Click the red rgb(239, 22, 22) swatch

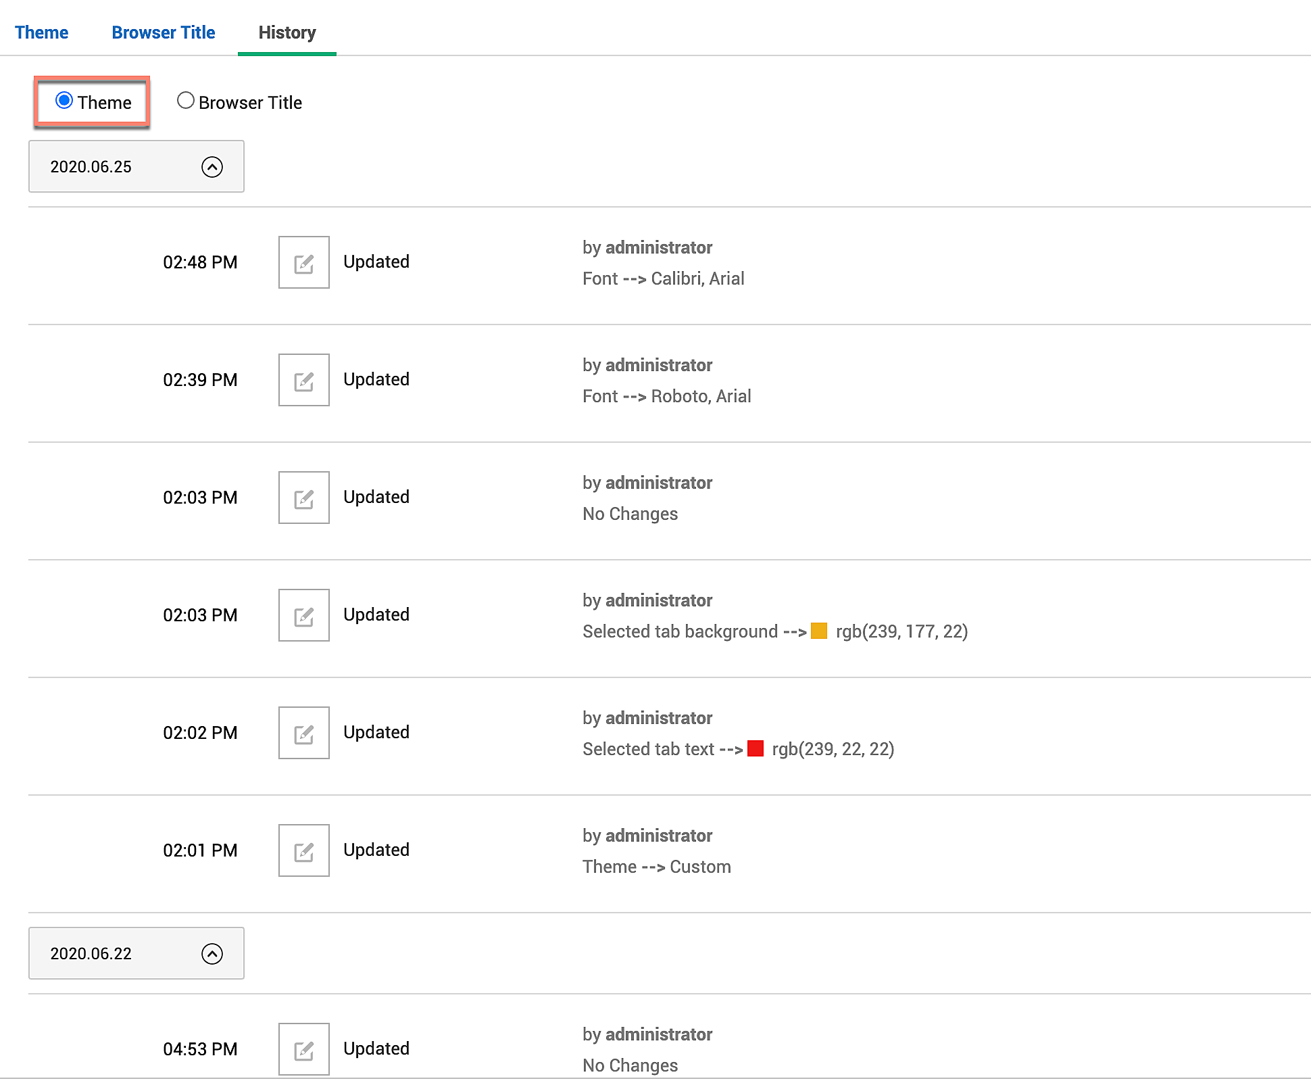point(755,749)
